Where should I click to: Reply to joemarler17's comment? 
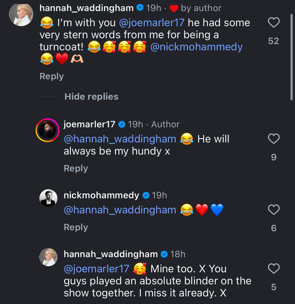76,168
